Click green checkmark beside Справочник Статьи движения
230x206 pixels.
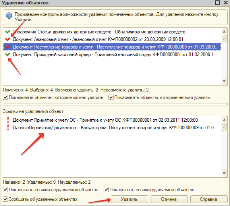(8, 31)
